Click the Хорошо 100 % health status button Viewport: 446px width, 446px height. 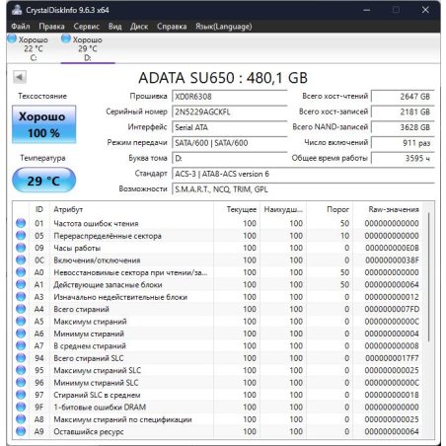point(44,124)
